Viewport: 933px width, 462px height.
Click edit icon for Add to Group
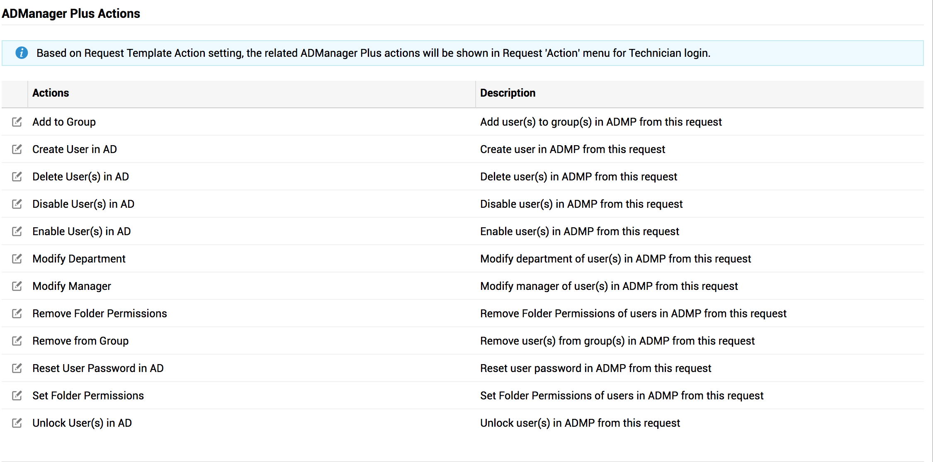point(17,122)
